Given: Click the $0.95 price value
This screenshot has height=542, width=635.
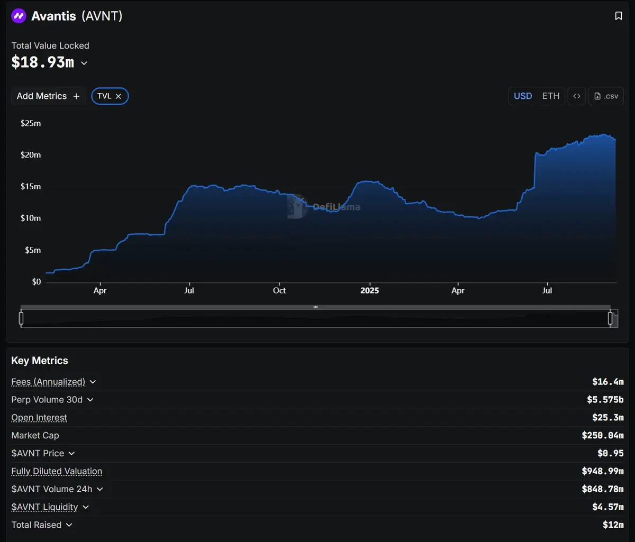Looking at the screenshot, I should 611,454.
